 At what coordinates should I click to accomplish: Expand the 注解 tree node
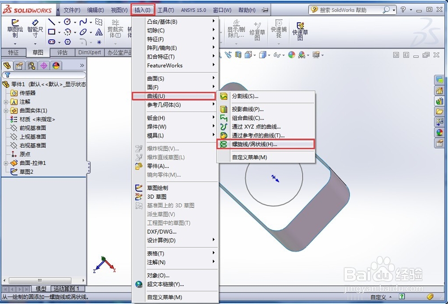point(6,102)
